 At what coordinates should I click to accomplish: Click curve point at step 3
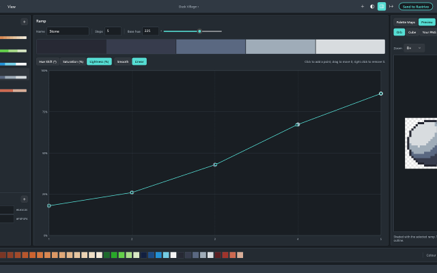(215, 164)
